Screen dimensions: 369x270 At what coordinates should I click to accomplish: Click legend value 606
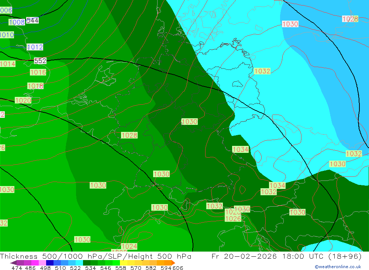click(178, 268)
